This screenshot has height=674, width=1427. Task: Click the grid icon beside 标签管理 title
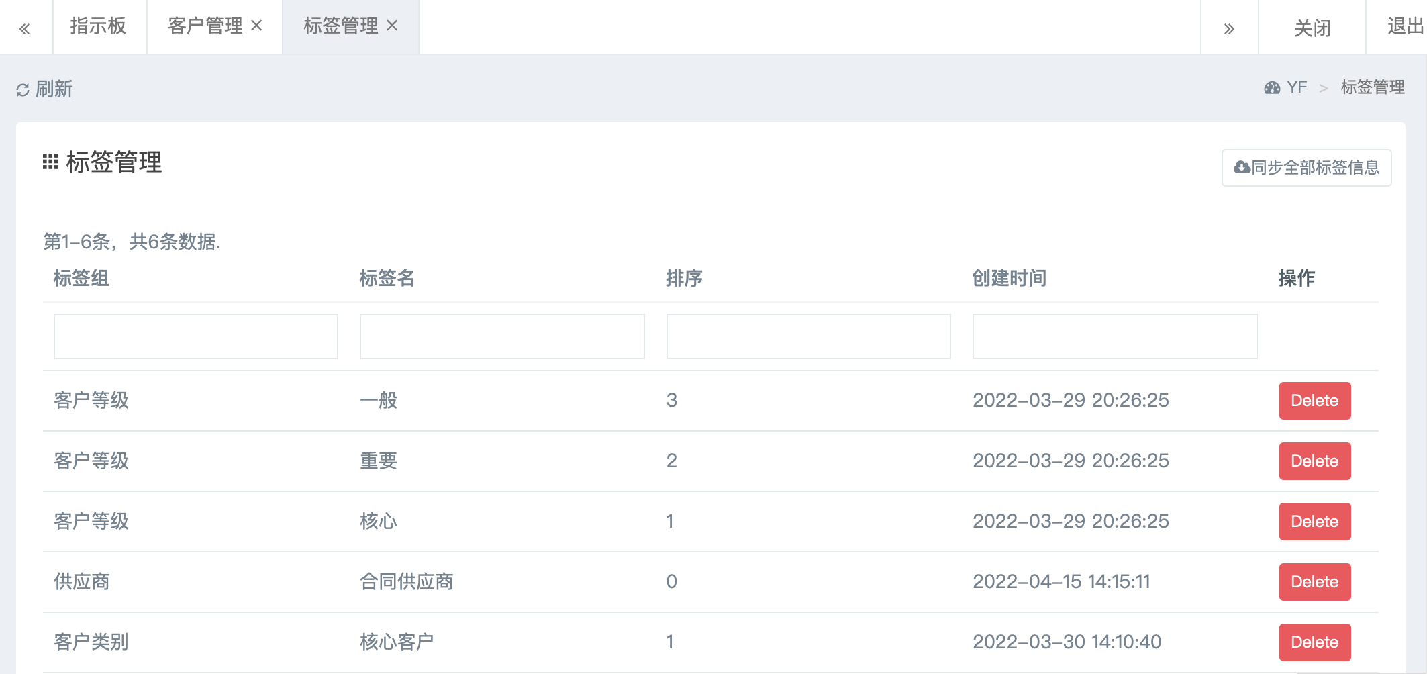tap(50, 162)
